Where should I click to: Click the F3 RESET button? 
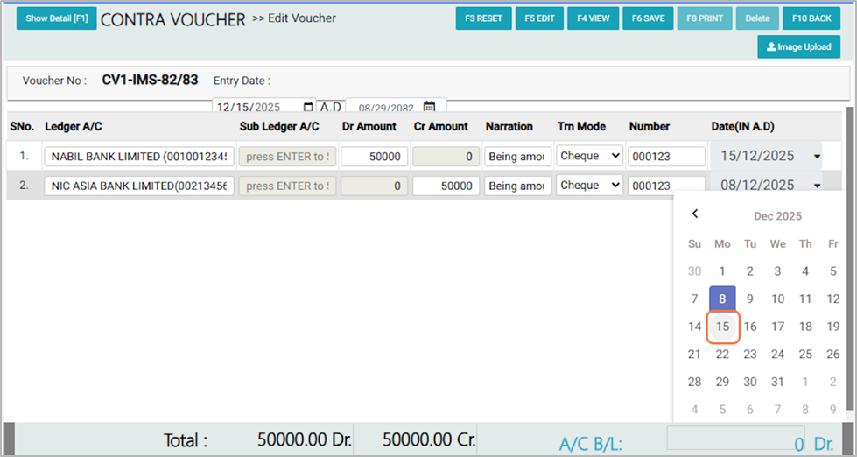(483, 18)
